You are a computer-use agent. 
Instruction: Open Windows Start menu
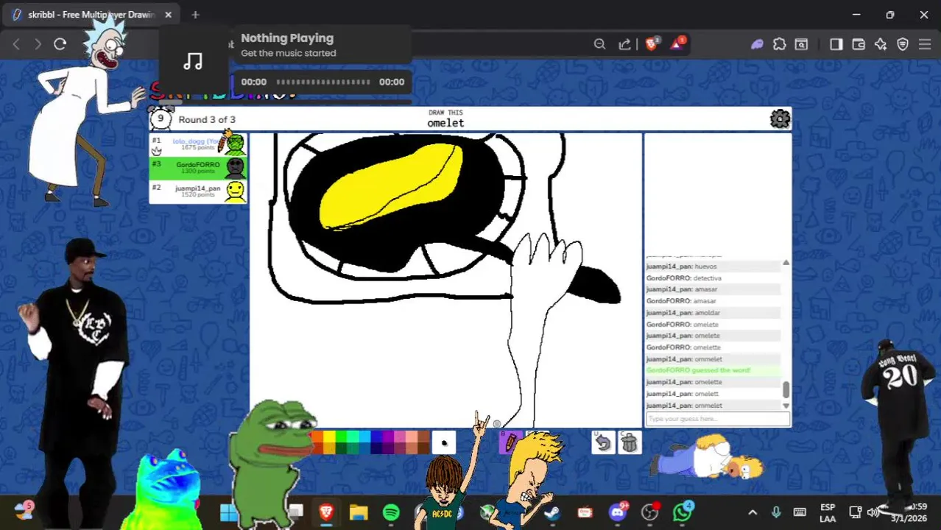click(228, 512)
